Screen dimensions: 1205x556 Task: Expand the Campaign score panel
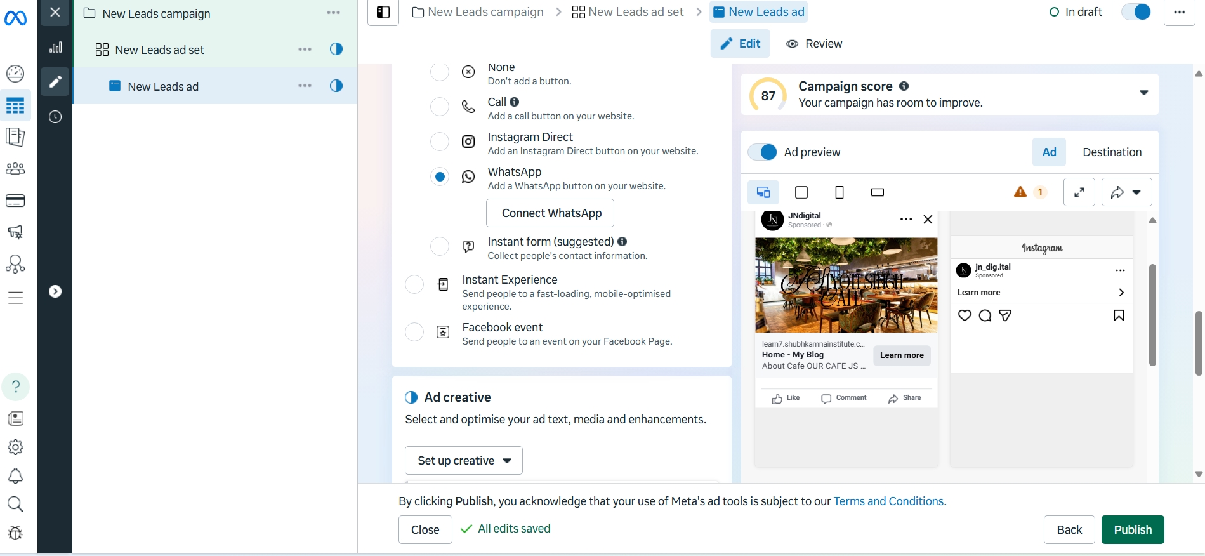(x=1143, y=93)
